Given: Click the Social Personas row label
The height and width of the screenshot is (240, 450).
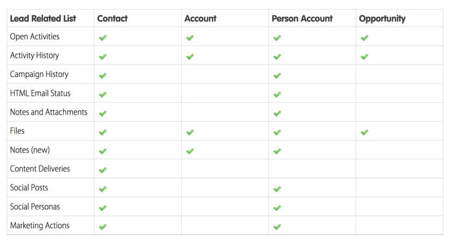Looking at the screenshot, I should click(x=35, y=207).
